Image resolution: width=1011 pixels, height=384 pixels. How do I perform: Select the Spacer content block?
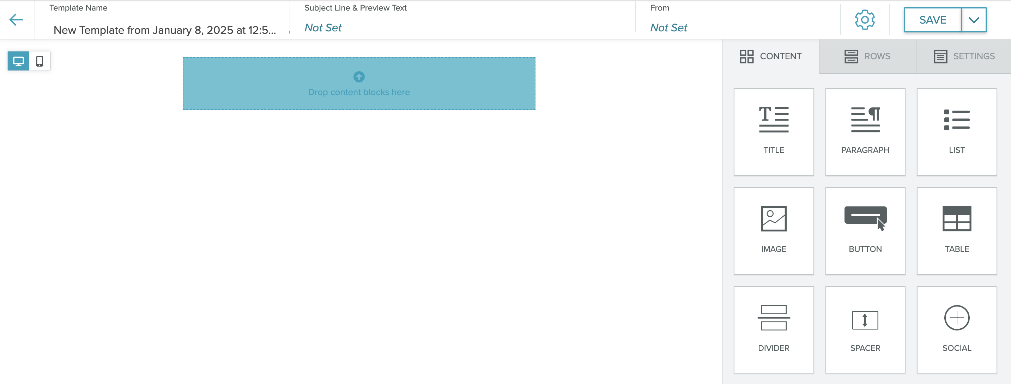(x=865, y=329)
